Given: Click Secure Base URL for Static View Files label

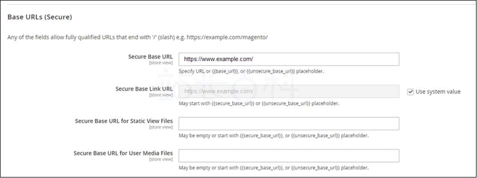Looking at the screenshot, I should pos(124,121).
